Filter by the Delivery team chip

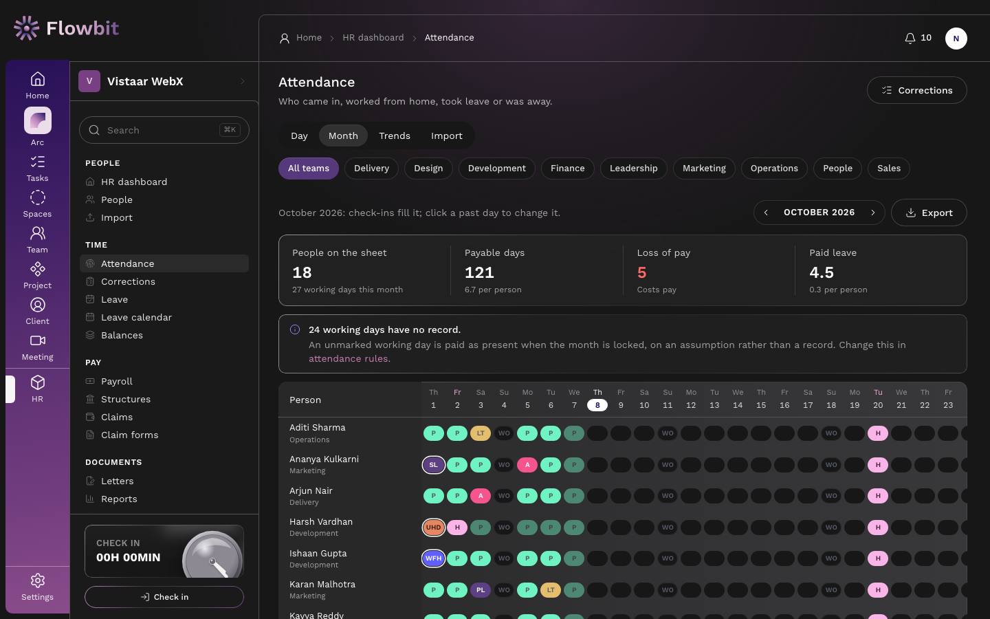tap(371, 169)
